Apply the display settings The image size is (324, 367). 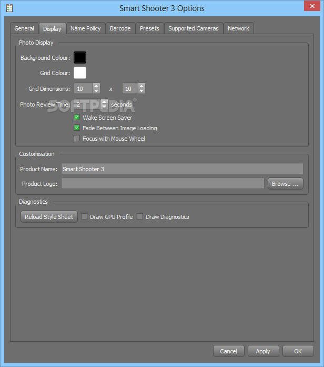click(x=264, y=351)
